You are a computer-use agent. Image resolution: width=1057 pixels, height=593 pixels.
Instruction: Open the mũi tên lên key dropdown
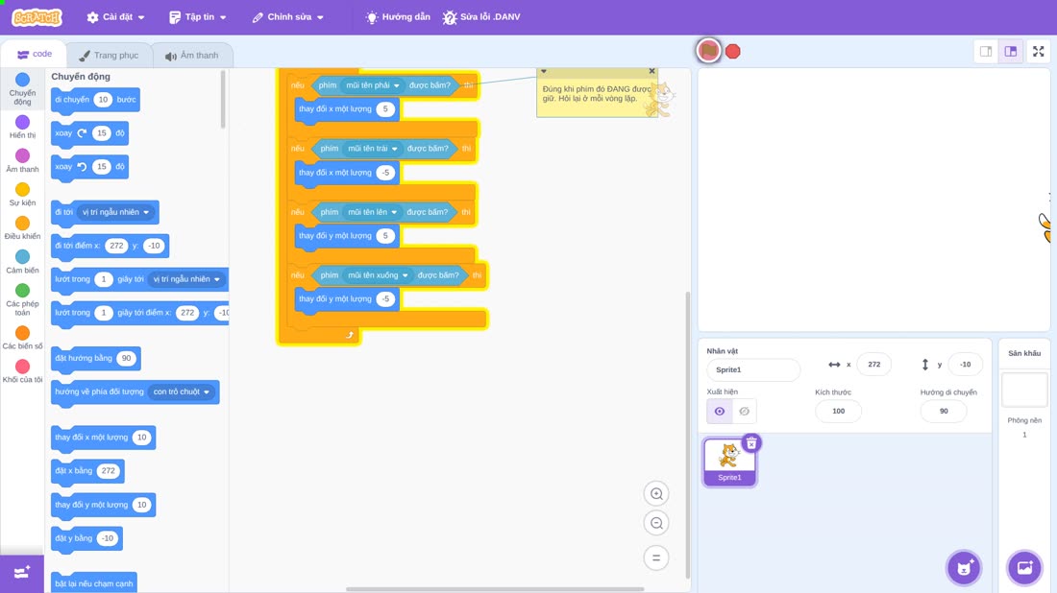point(372,212)
